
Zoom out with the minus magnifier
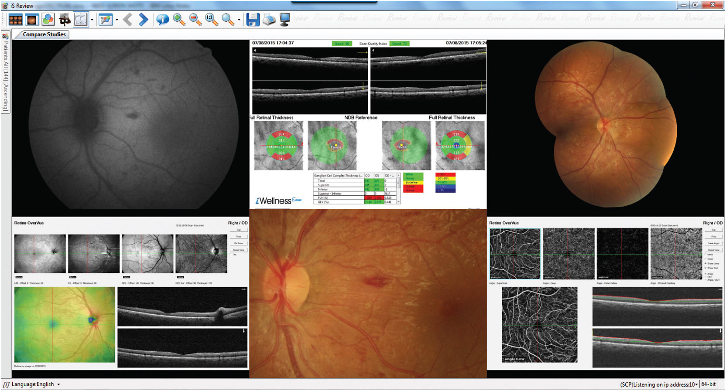point(195,20)
